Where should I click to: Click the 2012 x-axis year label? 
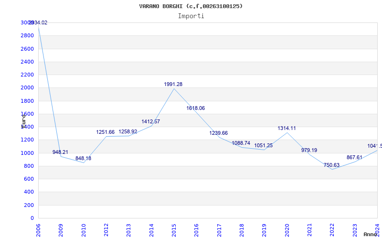click(x=106, y=230)
